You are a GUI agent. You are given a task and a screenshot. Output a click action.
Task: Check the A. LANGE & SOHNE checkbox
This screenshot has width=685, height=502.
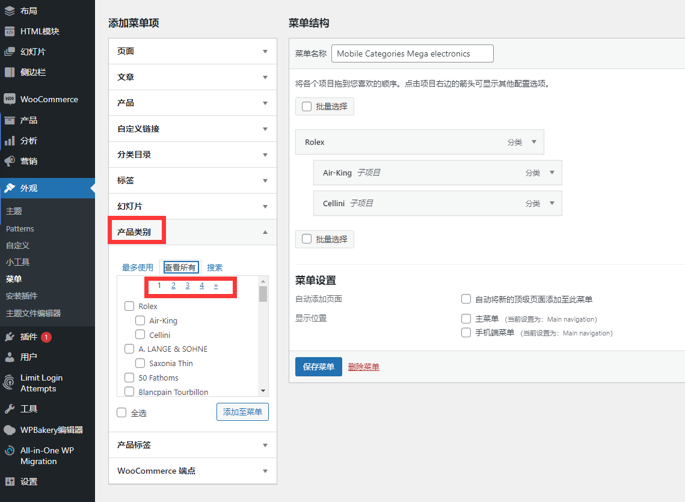pyautogui.click(x=129, y=349)
